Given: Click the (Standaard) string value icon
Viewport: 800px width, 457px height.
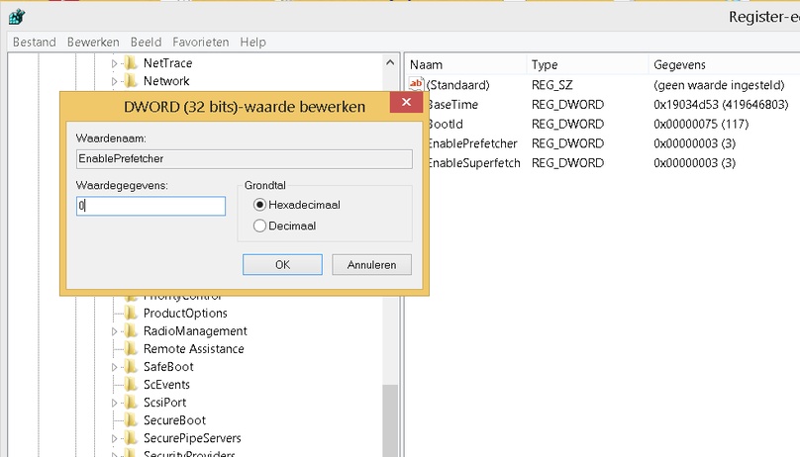Looking at the screenshot, I should [416, 84].
